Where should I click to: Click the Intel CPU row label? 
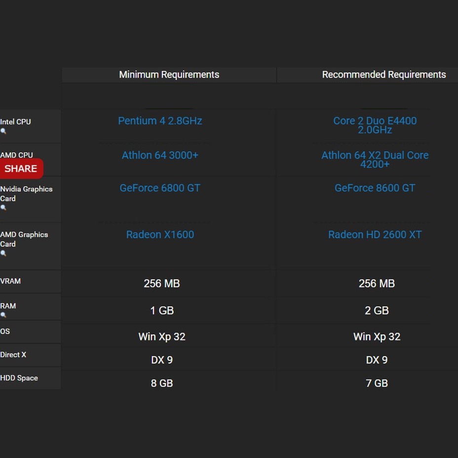15,122
